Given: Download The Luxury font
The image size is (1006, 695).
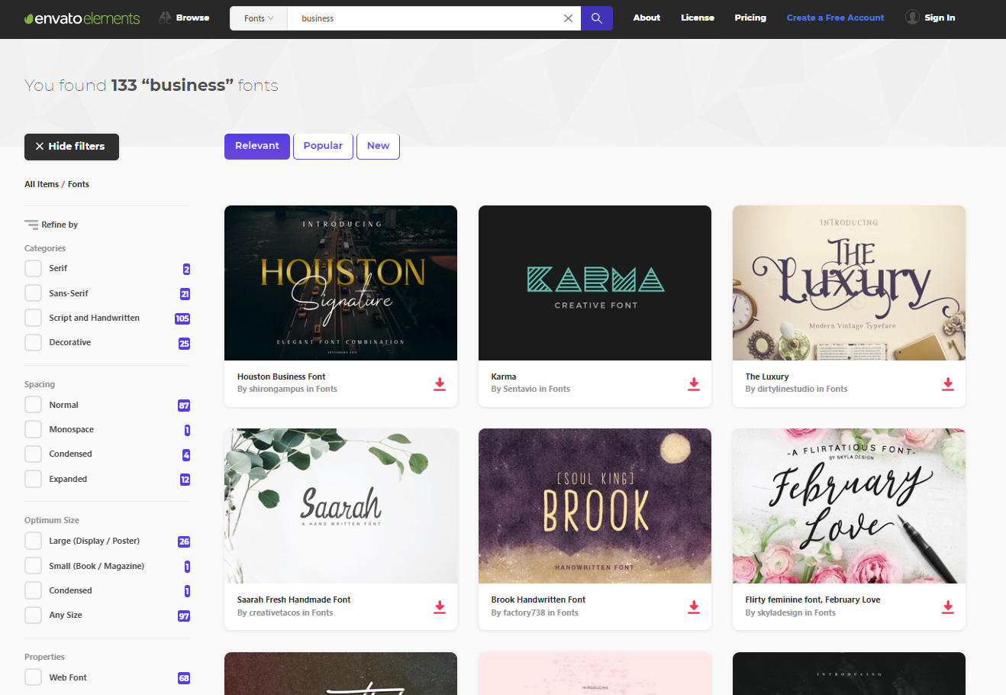Looking at the screenshot, I should [948, 384].
